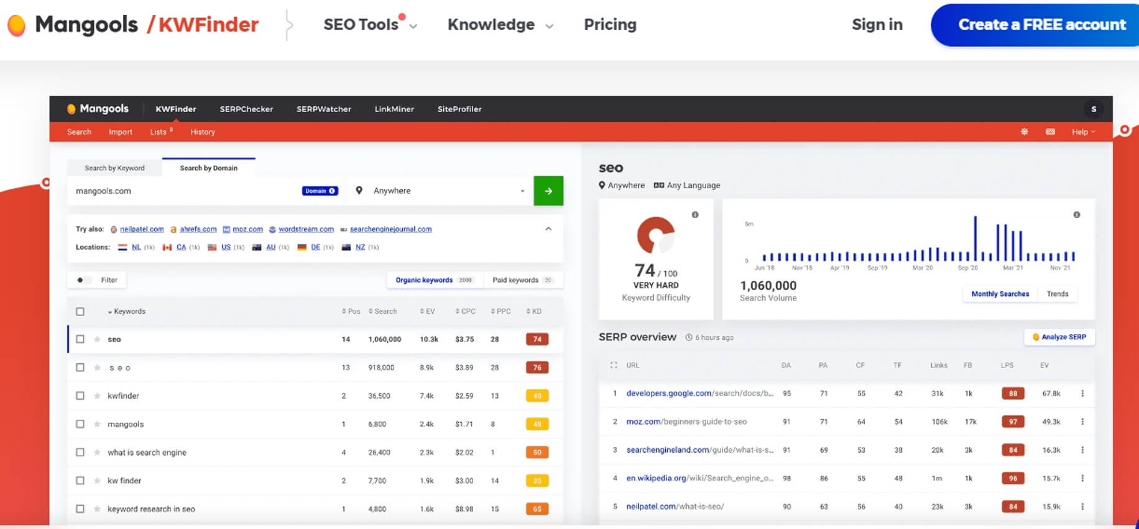Viewport: 1139px width, 529px height.
Task: Click the US flag location link
Action: [x=226, y=247]
